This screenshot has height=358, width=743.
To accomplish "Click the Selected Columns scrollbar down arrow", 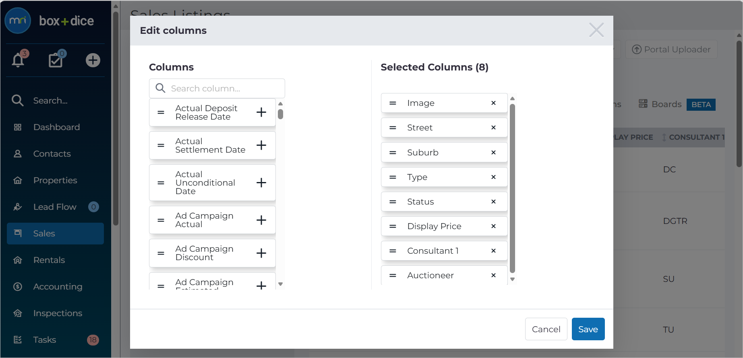I will pyautogui.click(x=512, y=279).
